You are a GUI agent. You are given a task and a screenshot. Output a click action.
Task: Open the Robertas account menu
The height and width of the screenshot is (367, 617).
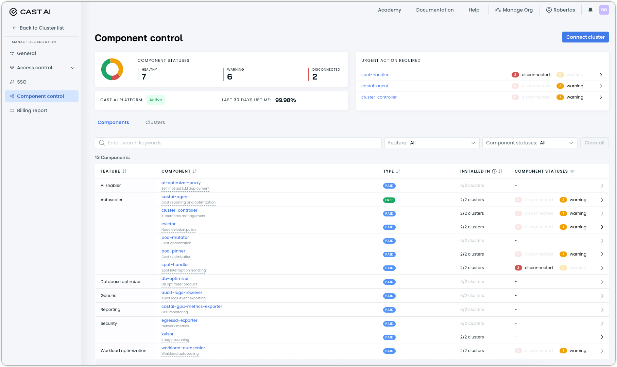(x=561, y=10)
